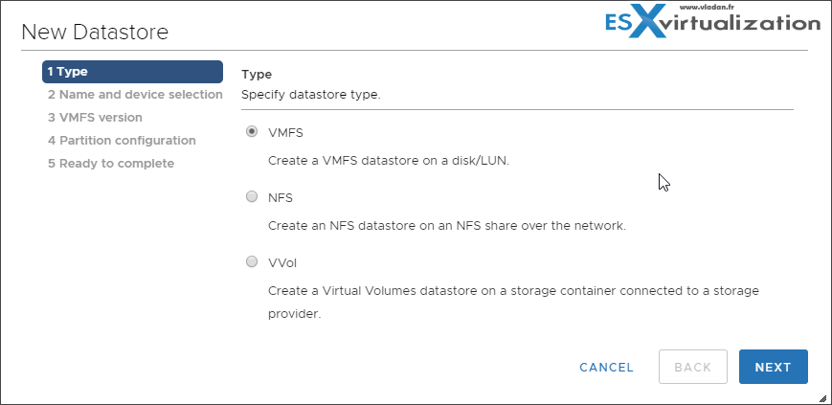Screen dimensions: 832x405
Task: Grab the dialog resize handle in corner
Action: point(821,397)
